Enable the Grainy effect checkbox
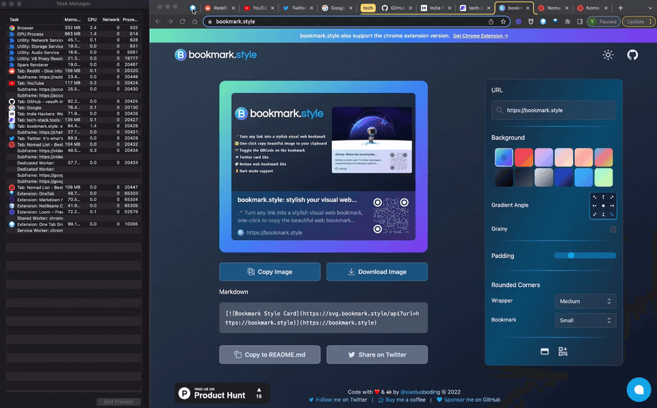 [614, 230]
